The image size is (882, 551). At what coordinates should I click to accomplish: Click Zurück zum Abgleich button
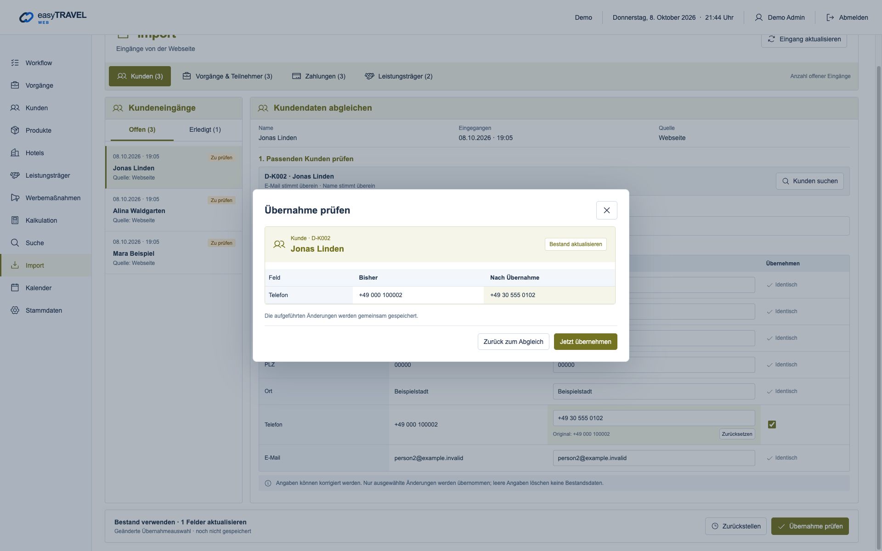coord(513,342)
